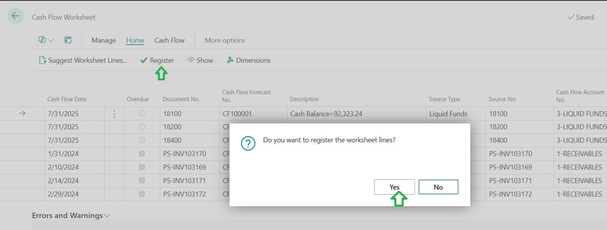Open the row options ellipsis on the 7/31/2025 line

114,113
